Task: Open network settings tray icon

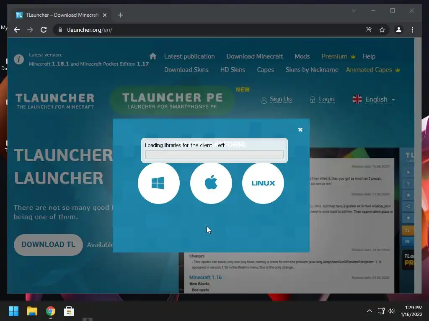Action: pos(381,311)
